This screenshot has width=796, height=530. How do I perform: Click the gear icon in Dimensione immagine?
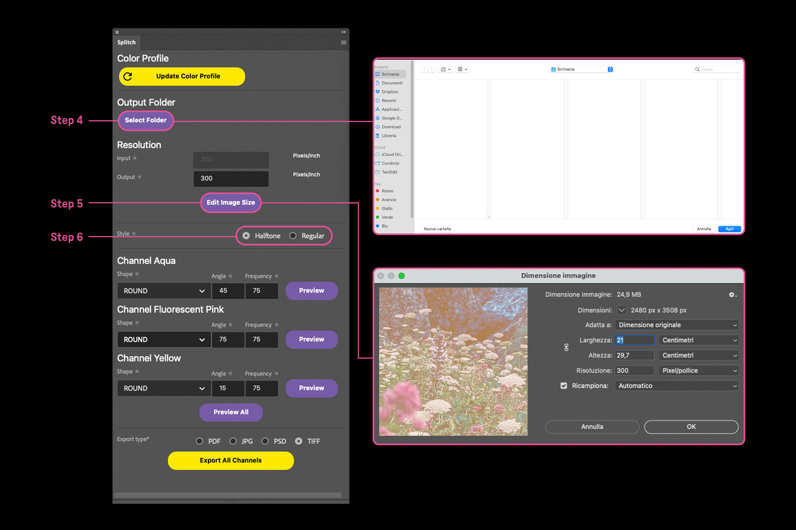[732, 295]
